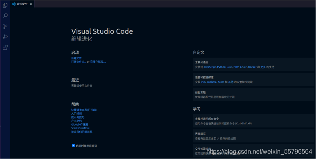316x159 pixels.
Task: Install PHP support link
Action: pyautogui.click(x=236, y=67)
